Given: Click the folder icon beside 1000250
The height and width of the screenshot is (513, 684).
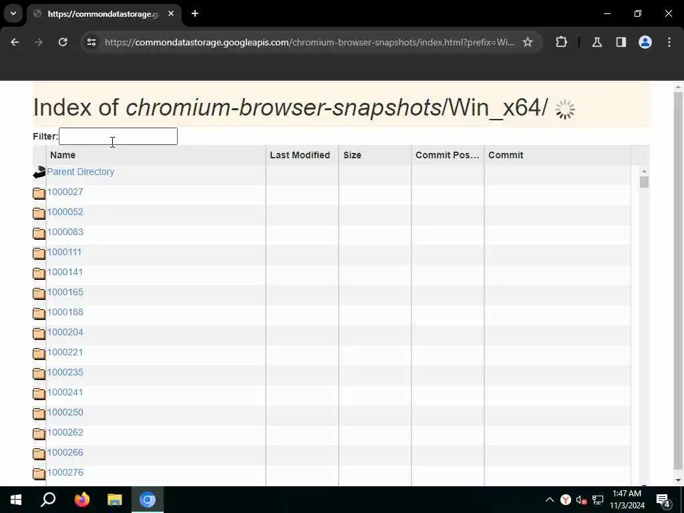Looking at the screenshot, I should click(x=39, y=414).
